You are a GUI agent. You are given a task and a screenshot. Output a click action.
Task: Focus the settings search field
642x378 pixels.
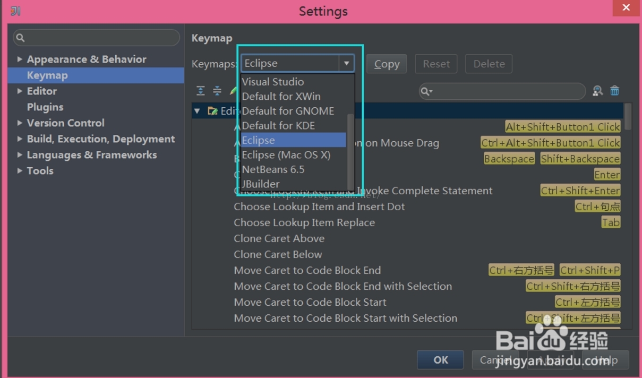tap(97, 38)
